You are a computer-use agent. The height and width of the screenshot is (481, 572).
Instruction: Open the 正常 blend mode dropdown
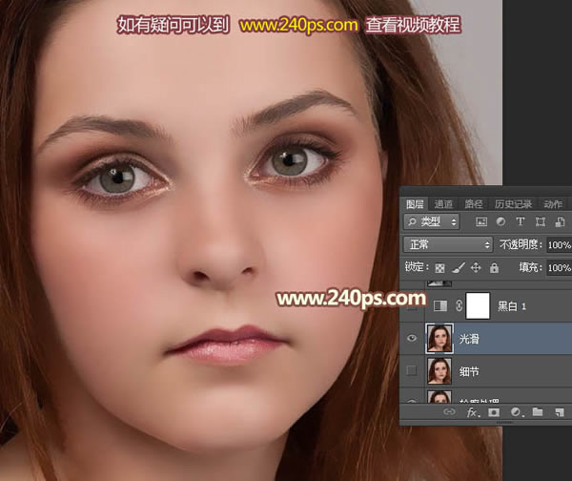pyautogui.click(x=446, y=245)
